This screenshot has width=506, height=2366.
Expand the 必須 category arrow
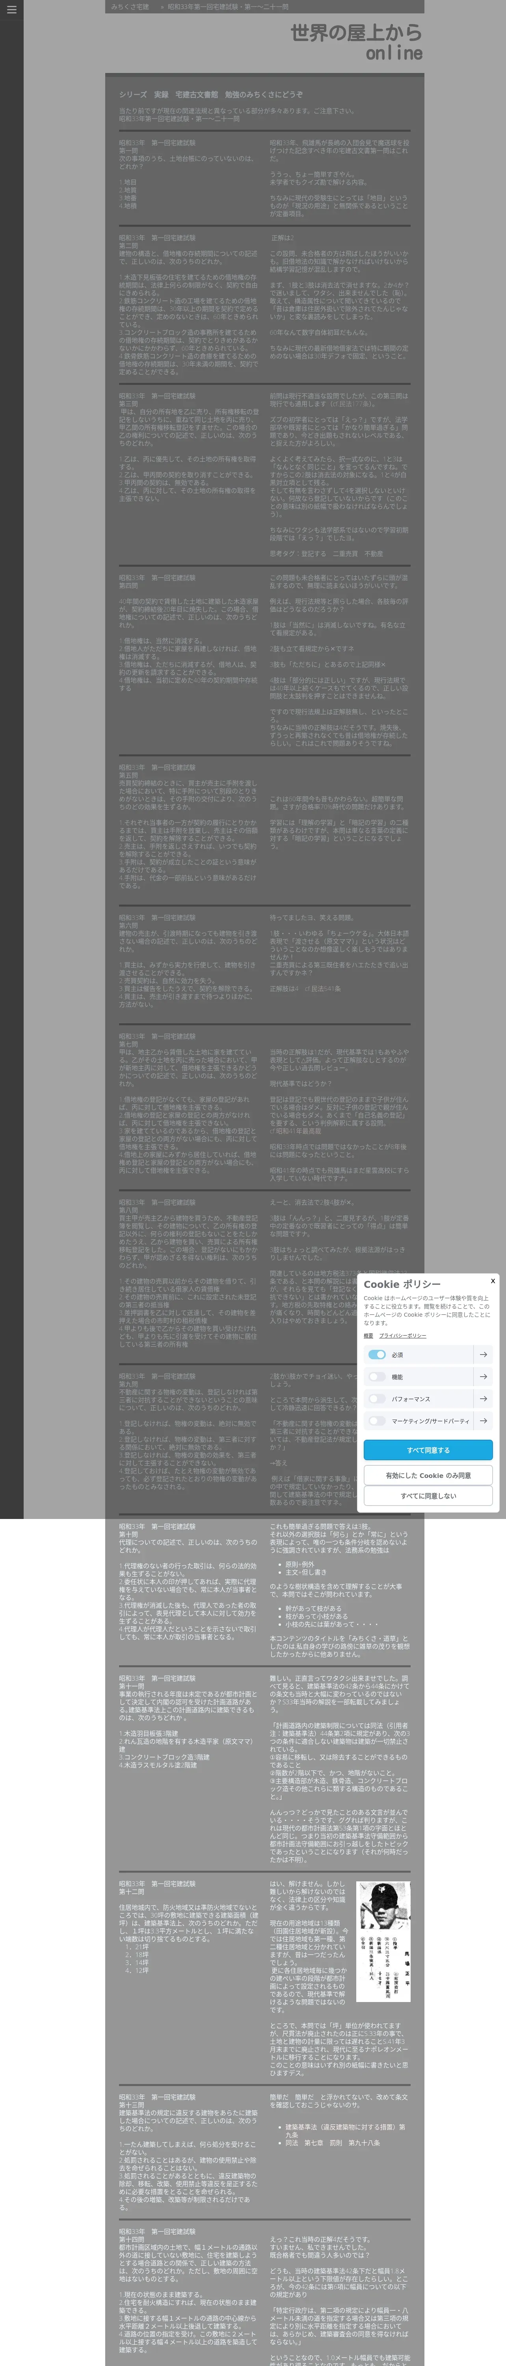[483, 1355]
